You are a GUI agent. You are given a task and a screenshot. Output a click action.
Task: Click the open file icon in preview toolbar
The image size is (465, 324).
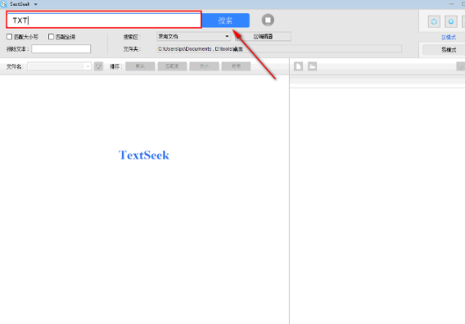(299, 66)
